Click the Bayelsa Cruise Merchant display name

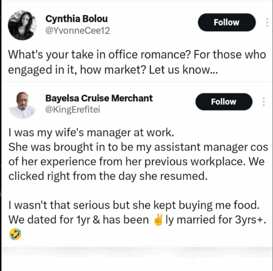pyautogui.click(x=99, y=98)
